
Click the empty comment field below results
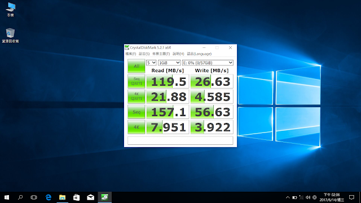[x=180, y=140]
